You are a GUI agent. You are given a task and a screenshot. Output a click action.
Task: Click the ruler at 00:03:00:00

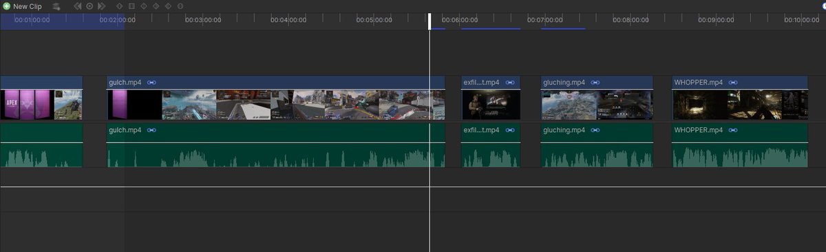coord(203,20)
